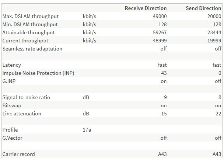Click the Line attenuation send value 22
The image size is (224, 160).
(218, 114)
